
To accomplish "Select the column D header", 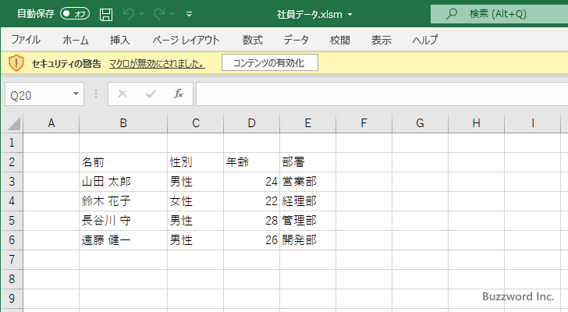I will point(251,123).
